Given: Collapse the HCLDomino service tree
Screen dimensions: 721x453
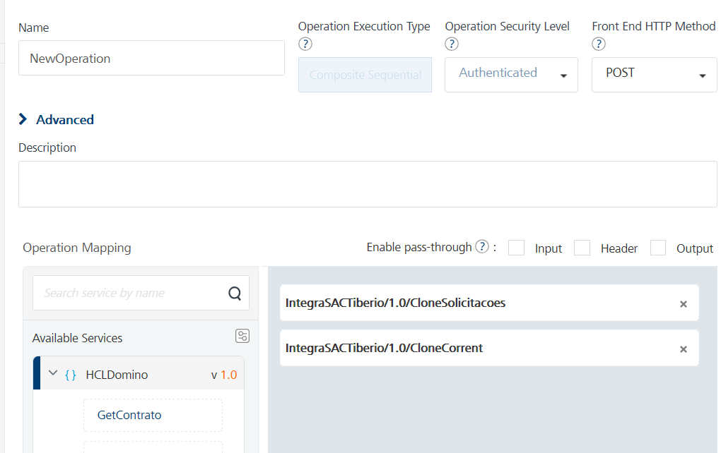Looking at the screenshot, I should pyautogui.click(x=52, y=374).
